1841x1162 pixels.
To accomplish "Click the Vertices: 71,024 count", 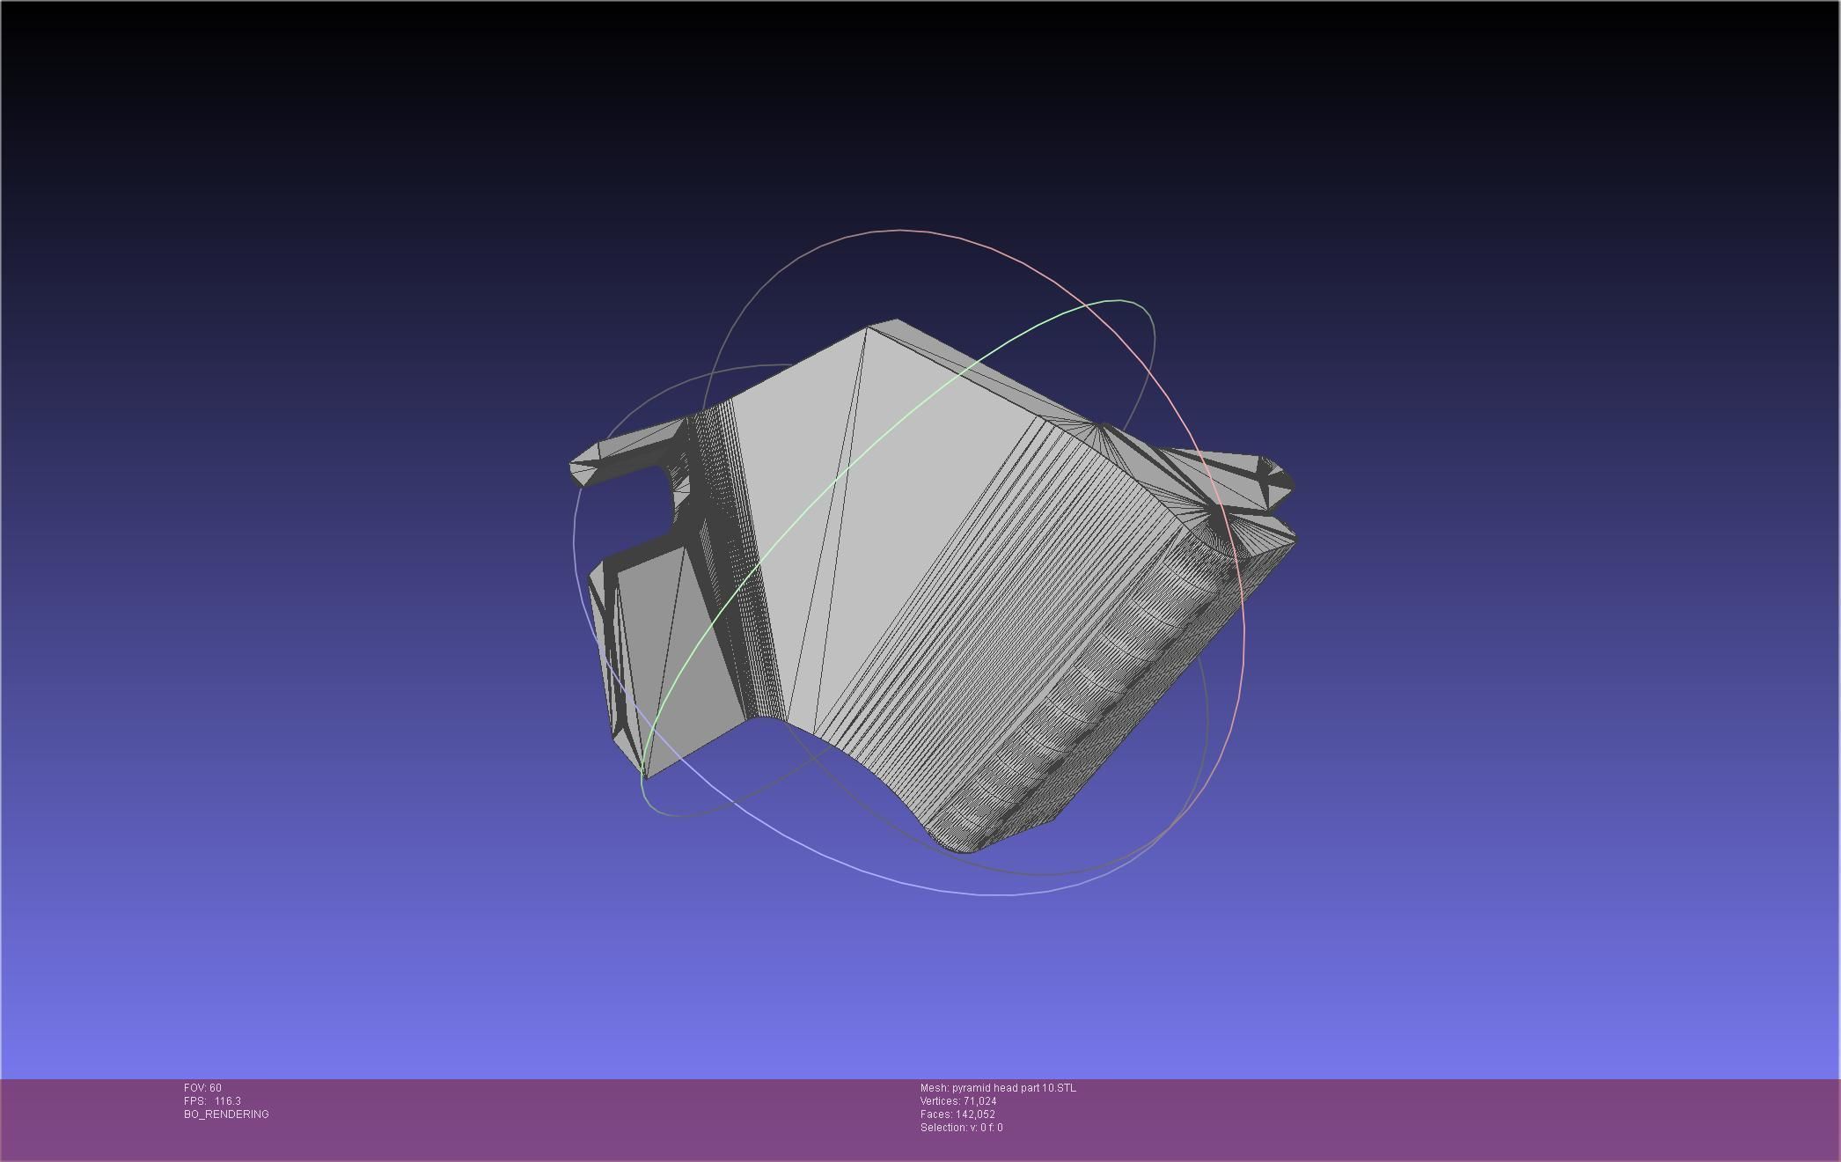I will pos(958,1101).
